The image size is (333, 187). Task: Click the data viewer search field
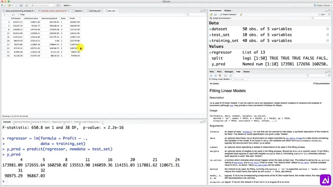pyautogui.click(x=196, y=14)
